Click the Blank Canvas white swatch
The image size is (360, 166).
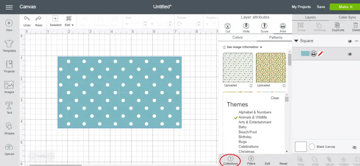(301, 147)
